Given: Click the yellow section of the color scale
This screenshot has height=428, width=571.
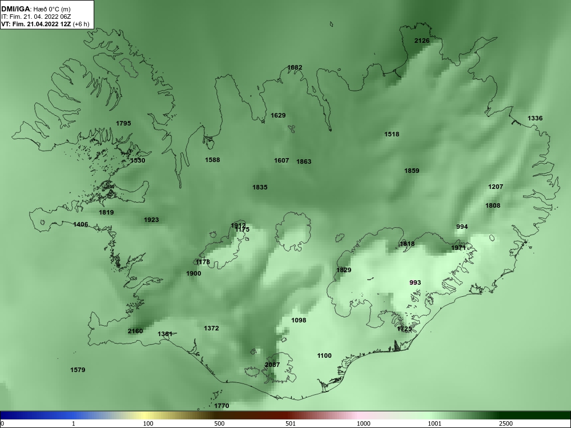Looking at the screenshot, I should 146,415.
